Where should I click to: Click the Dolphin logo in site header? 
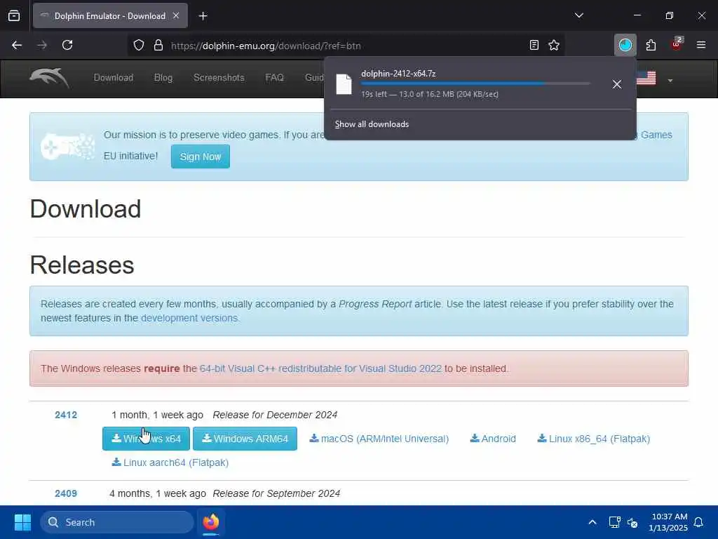click(x=50, y=78)
